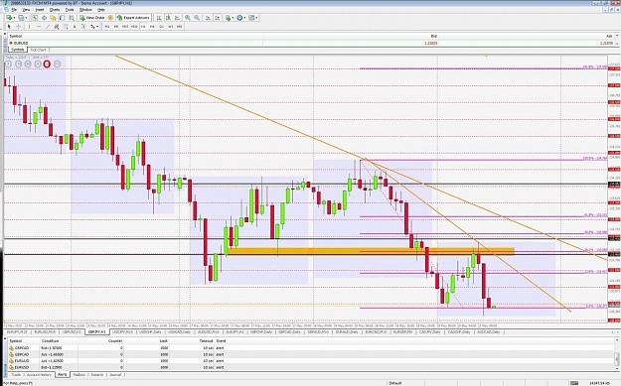Screen dimensions: 621x386
Task: Open the MetaEditor diamond icon
Action: [x=110, y=18]
